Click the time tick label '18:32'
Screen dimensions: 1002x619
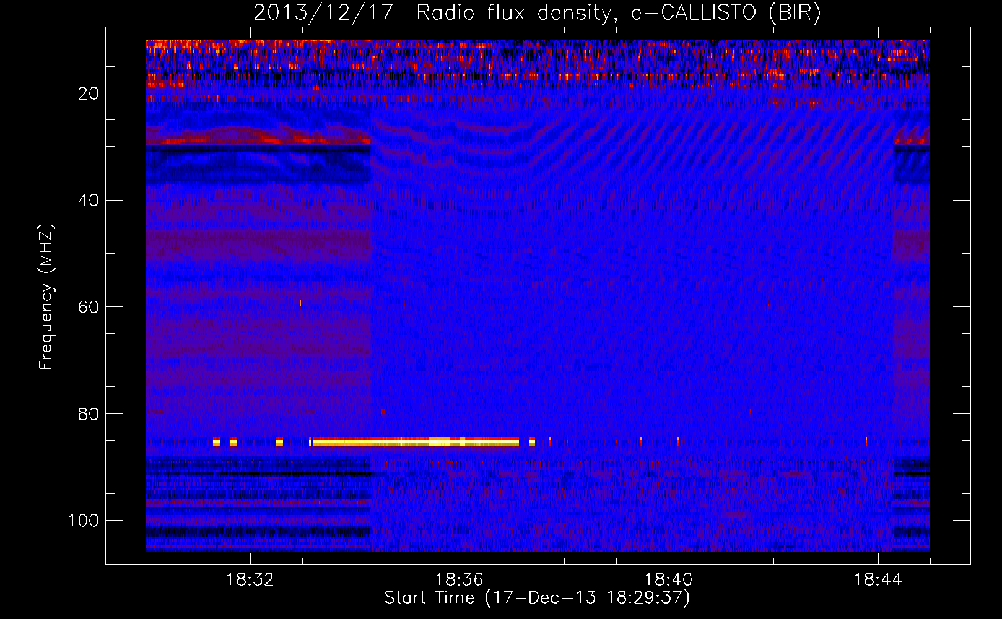pos(250,580)
